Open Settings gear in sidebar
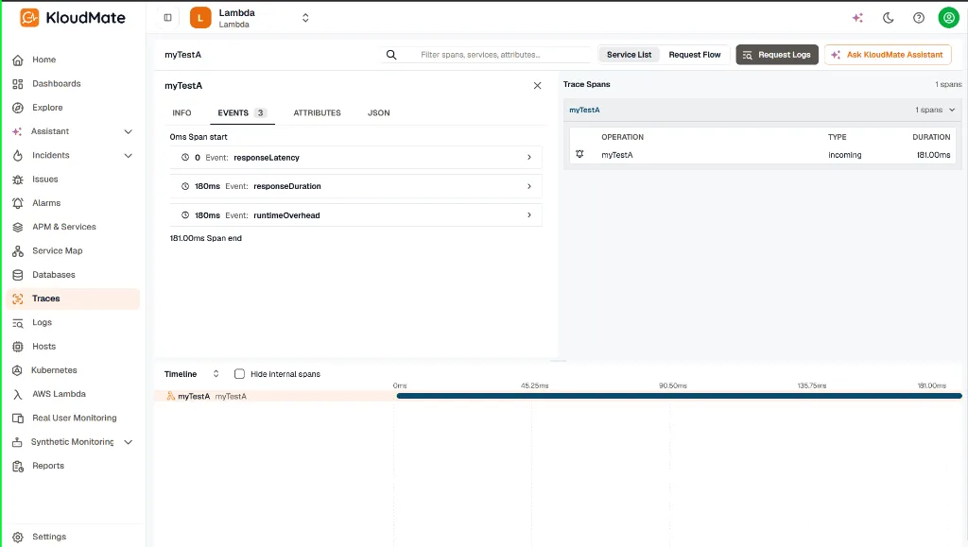968x547 pixels. (x=18, y=538)
